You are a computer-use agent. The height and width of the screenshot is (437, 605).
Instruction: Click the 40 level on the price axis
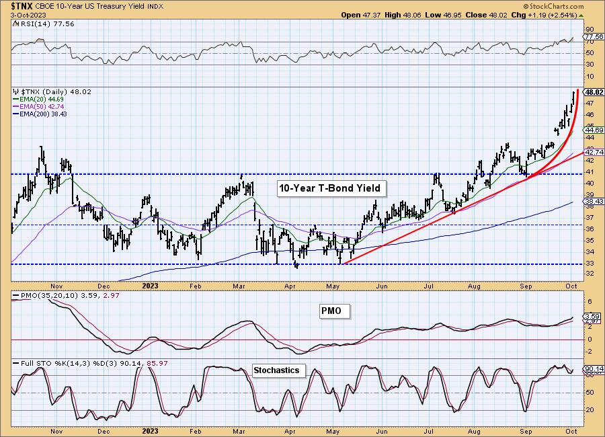(x=590, y=183)
